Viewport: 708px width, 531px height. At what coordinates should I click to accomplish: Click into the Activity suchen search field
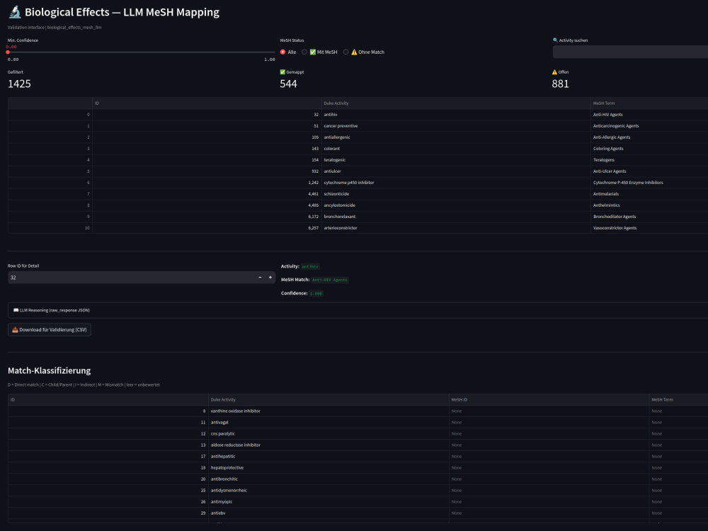630,52
